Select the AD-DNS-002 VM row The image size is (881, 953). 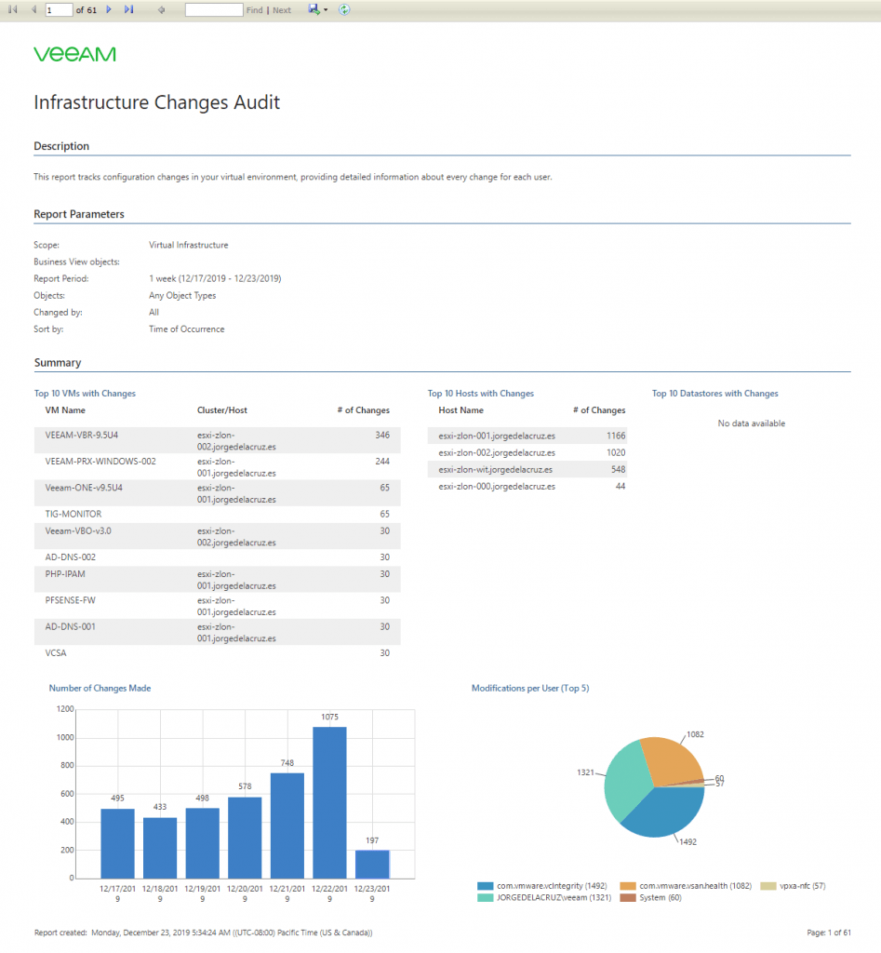click(x=218, y=557)
